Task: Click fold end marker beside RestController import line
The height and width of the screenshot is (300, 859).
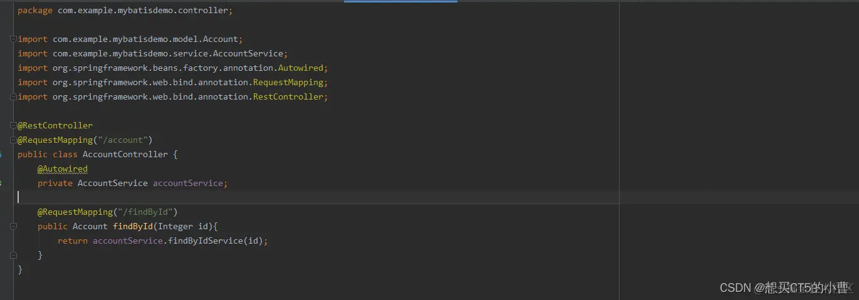Action: tap(14, 96)
